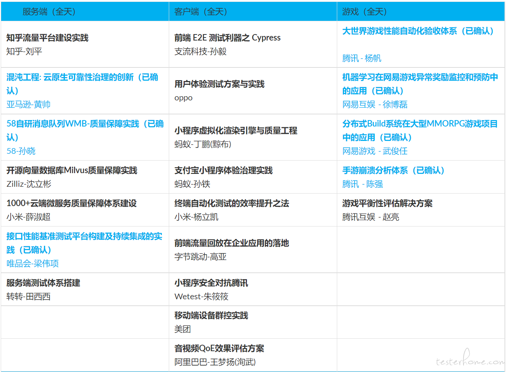
Task: Click title 开源向量数据库Milvus质量保障实践
Action: pos(72,170)
